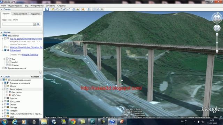223x125 pixels.
Task: Collapse the Слои panel arrow
Action: 1,76
